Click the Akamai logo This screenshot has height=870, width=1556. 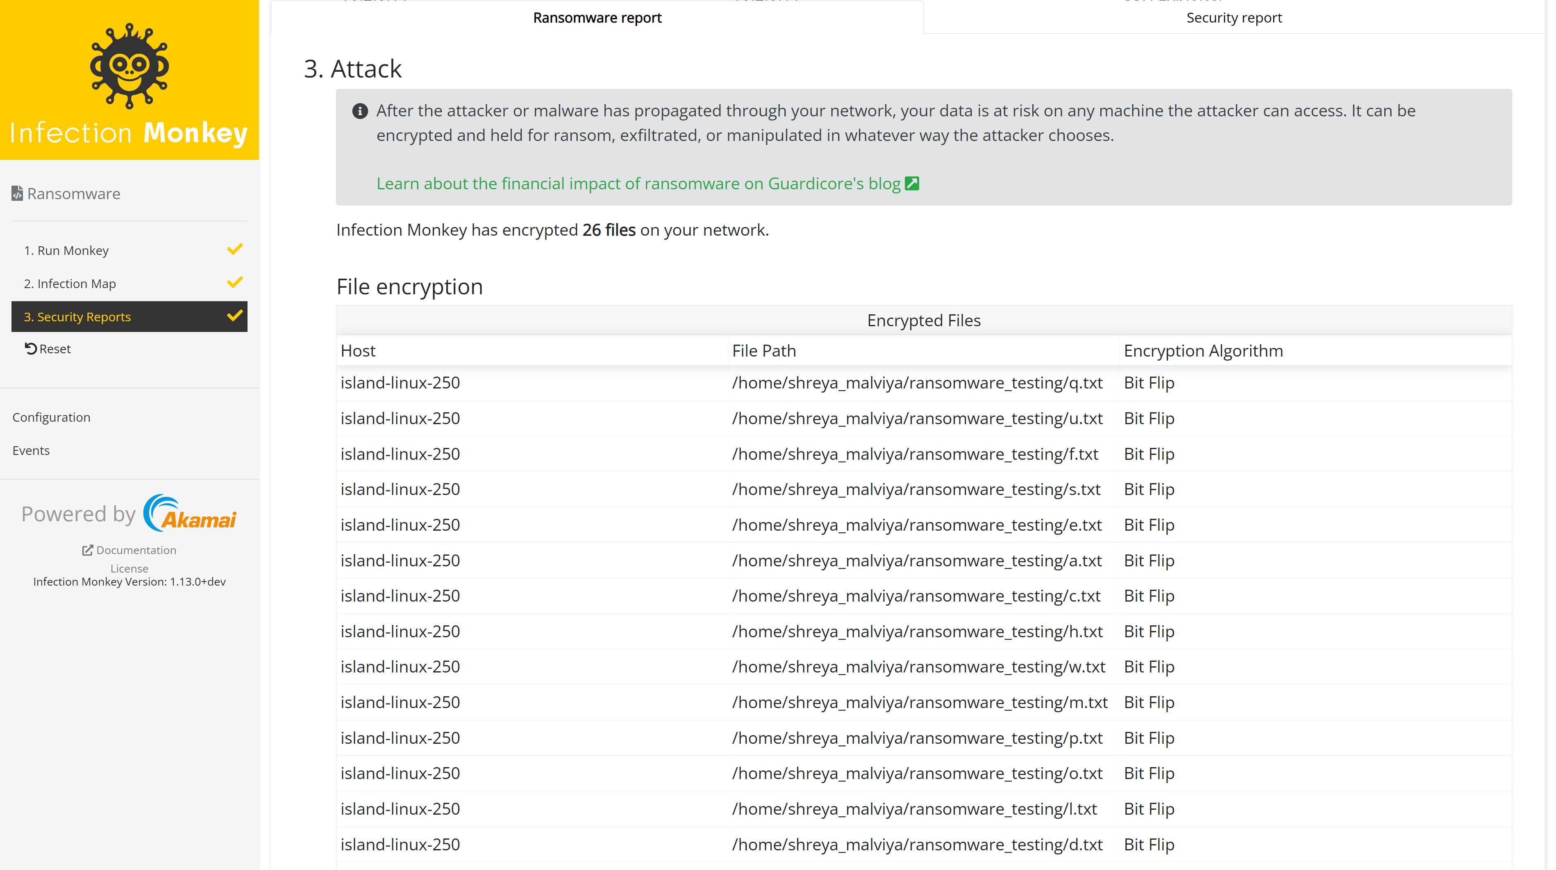coord(190,513)
